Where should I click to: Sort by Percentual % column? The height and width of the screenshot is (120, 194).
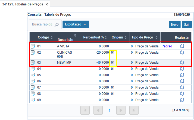click(95, 37)
